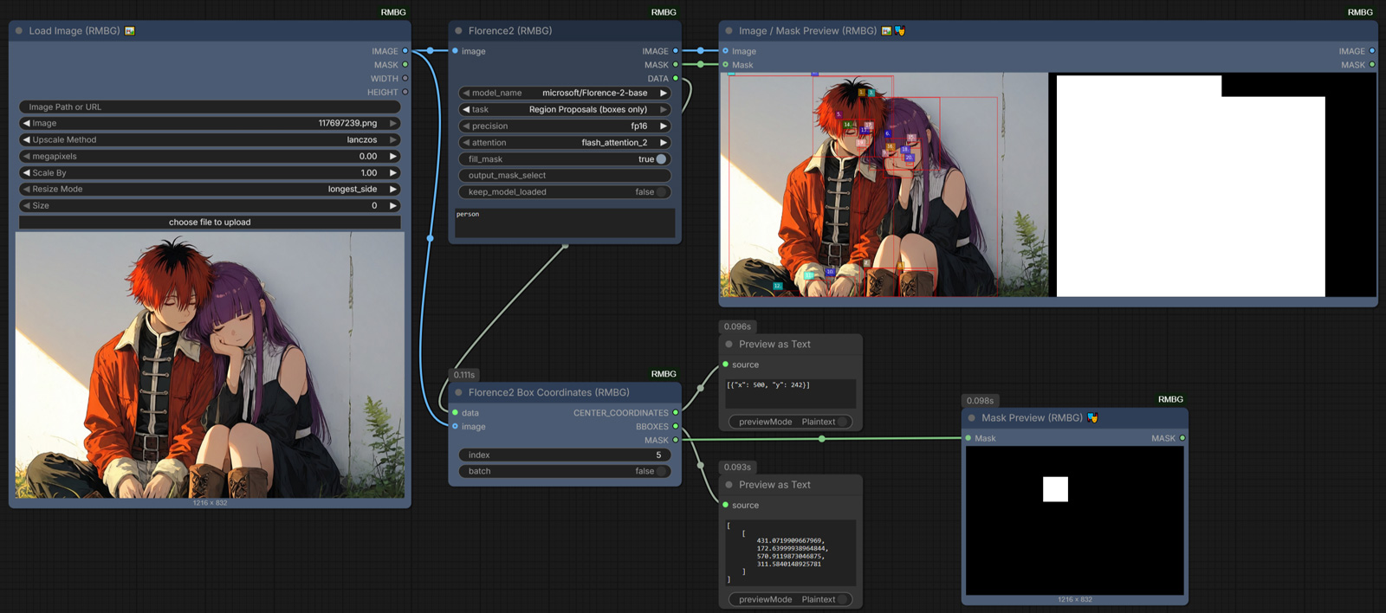Click the bbox values text output box
This screenshot has width=1386, height=613.
[790, 552]
